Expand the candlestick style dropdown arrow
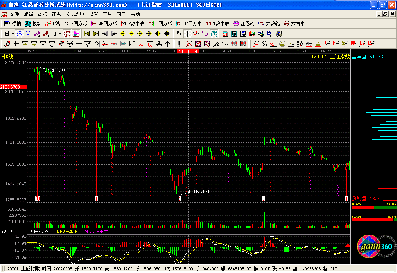397x273 pixels. coord(60,34)
